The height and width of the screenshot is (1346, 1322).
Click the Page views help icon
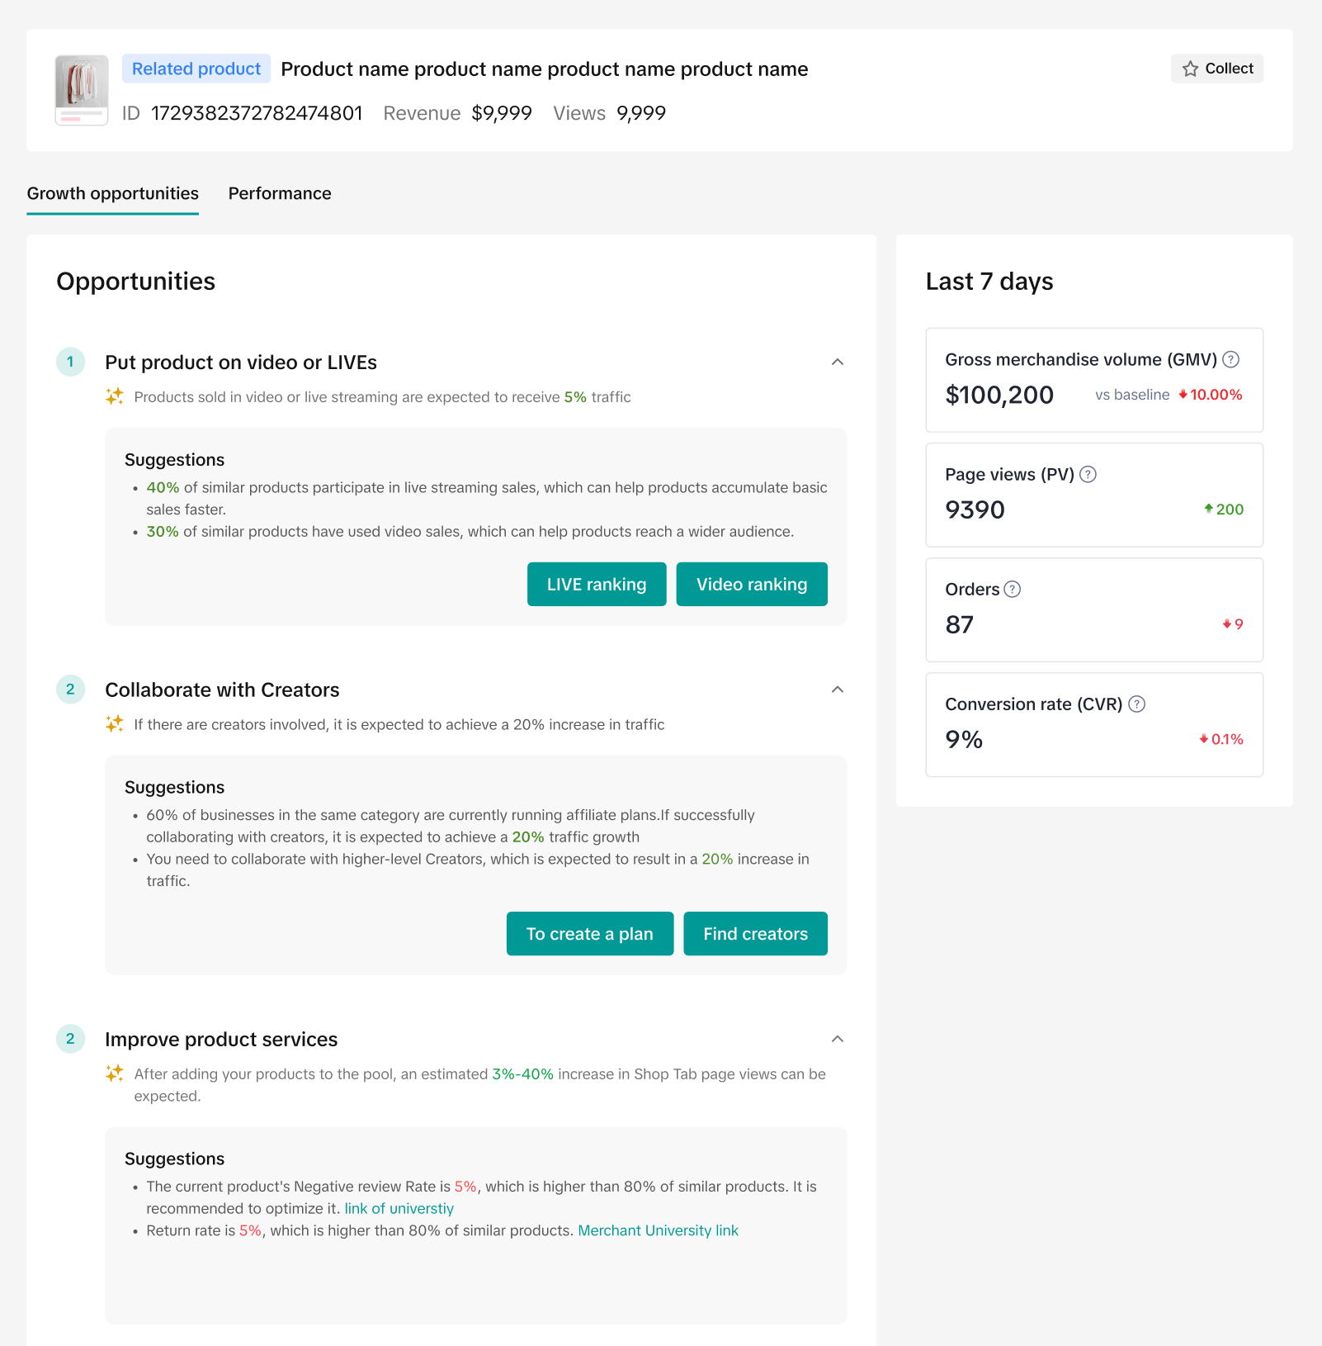(x=1088, y=474)
